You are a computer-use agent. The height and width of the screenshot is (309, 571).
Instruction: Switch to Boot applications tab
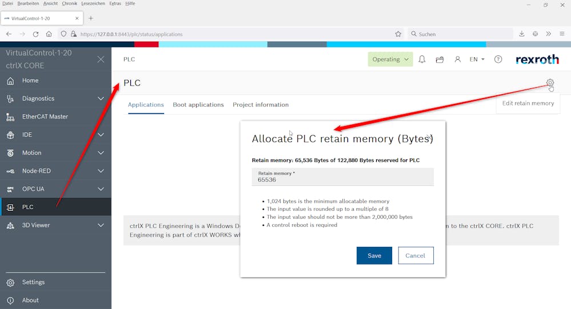pyautogui.click(x=198, y=105)
